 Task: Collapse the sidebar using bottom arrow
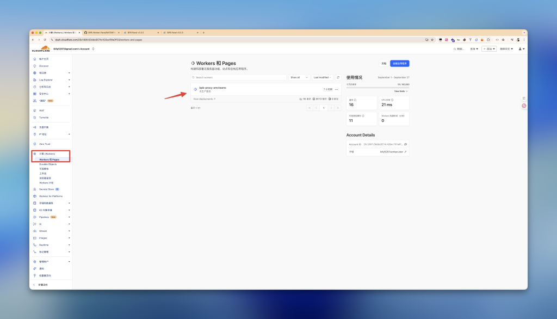click(x=34, y=285)
